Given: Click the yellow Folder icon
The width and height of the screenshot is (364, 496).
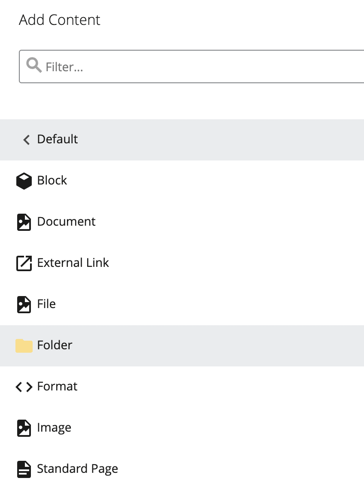Looking at the screenshot, I should tap(24, 345).
